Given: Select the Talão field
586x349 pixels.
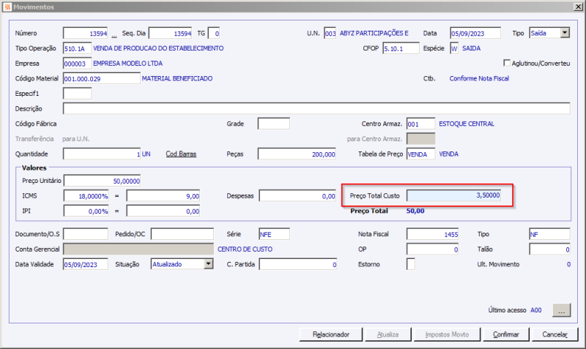Looking at the screenshot, I should pyautogui.click(x=550, y=249).
